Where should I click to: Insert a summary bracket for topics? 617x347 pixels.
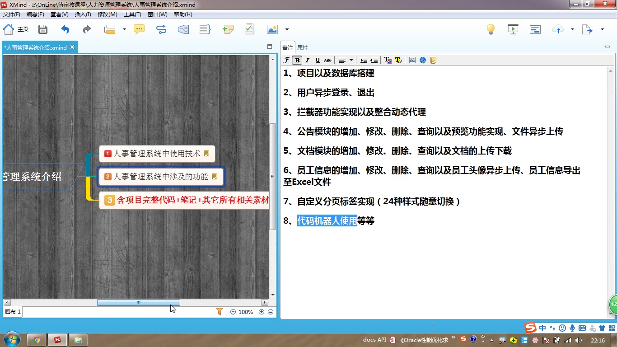[x=205, y=29]
